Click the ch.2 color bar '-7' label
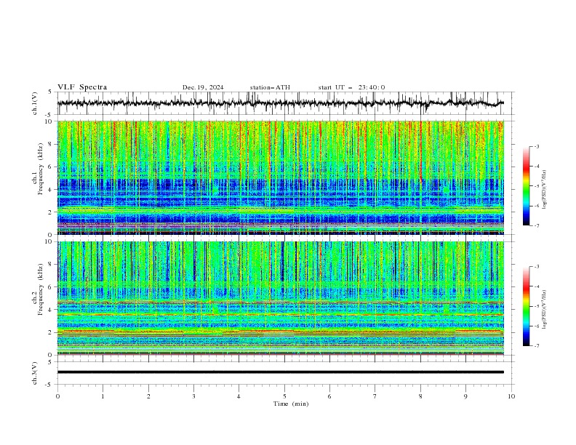The width and height of the screenshot is (576, 445). pyautogui.click(x=536, y=346)
